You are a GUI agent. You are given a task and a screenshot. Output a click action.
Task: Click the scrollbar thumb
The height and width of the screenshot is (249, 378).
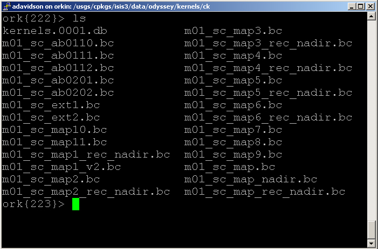pos(371,230)
